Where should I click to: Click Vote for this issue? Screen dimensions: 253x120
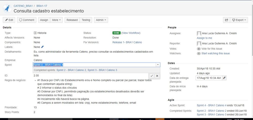tap(212, 49)
